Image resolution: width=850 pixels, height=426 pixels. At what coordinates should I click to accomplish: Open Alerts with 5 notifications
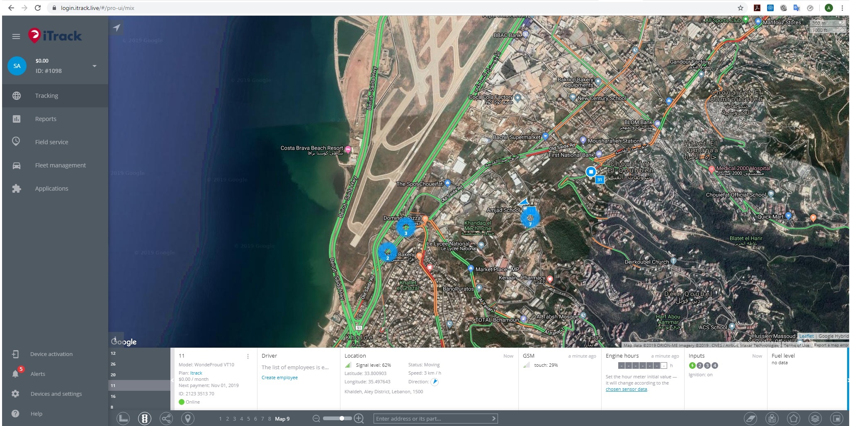pyautogui.click(x=55, y=374)
